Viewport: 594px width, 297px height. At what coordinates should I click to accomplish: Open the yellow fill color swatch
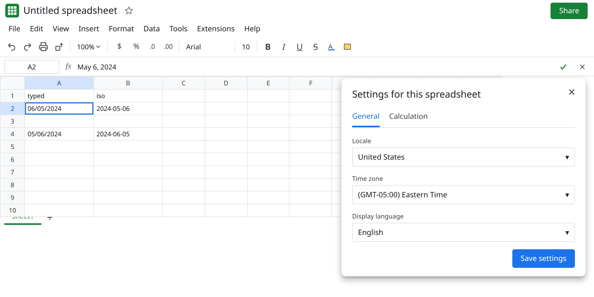[x=347, y=47]
